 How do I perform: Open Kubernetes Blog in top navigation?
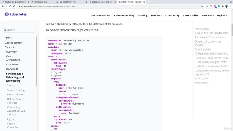point(124,15)
